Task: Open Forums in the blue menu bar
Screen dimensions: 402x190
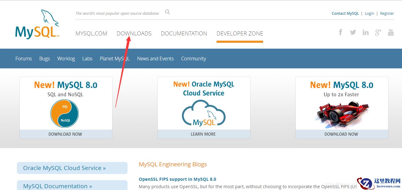Action: pyautogui.click(x=24, y=59)
